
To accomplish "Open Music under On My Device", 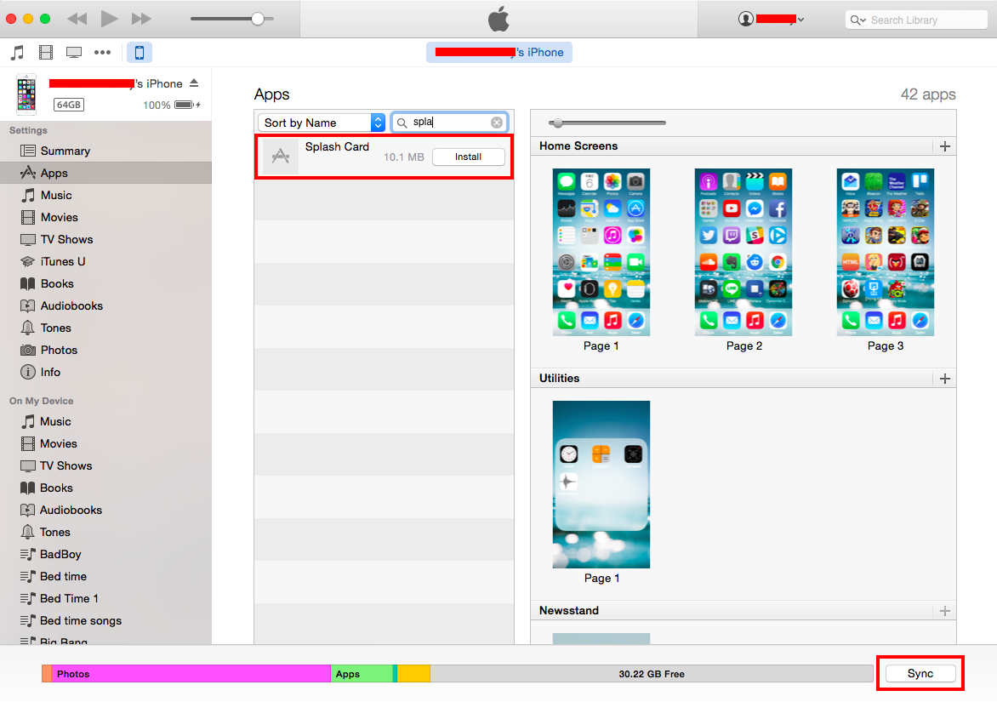I will (x=105, y=421).
